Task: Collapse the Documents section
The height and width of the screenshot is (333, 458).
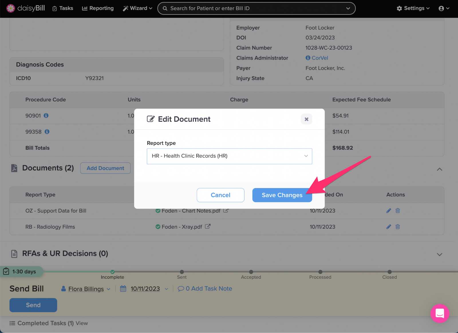Action: coord(439,169)
